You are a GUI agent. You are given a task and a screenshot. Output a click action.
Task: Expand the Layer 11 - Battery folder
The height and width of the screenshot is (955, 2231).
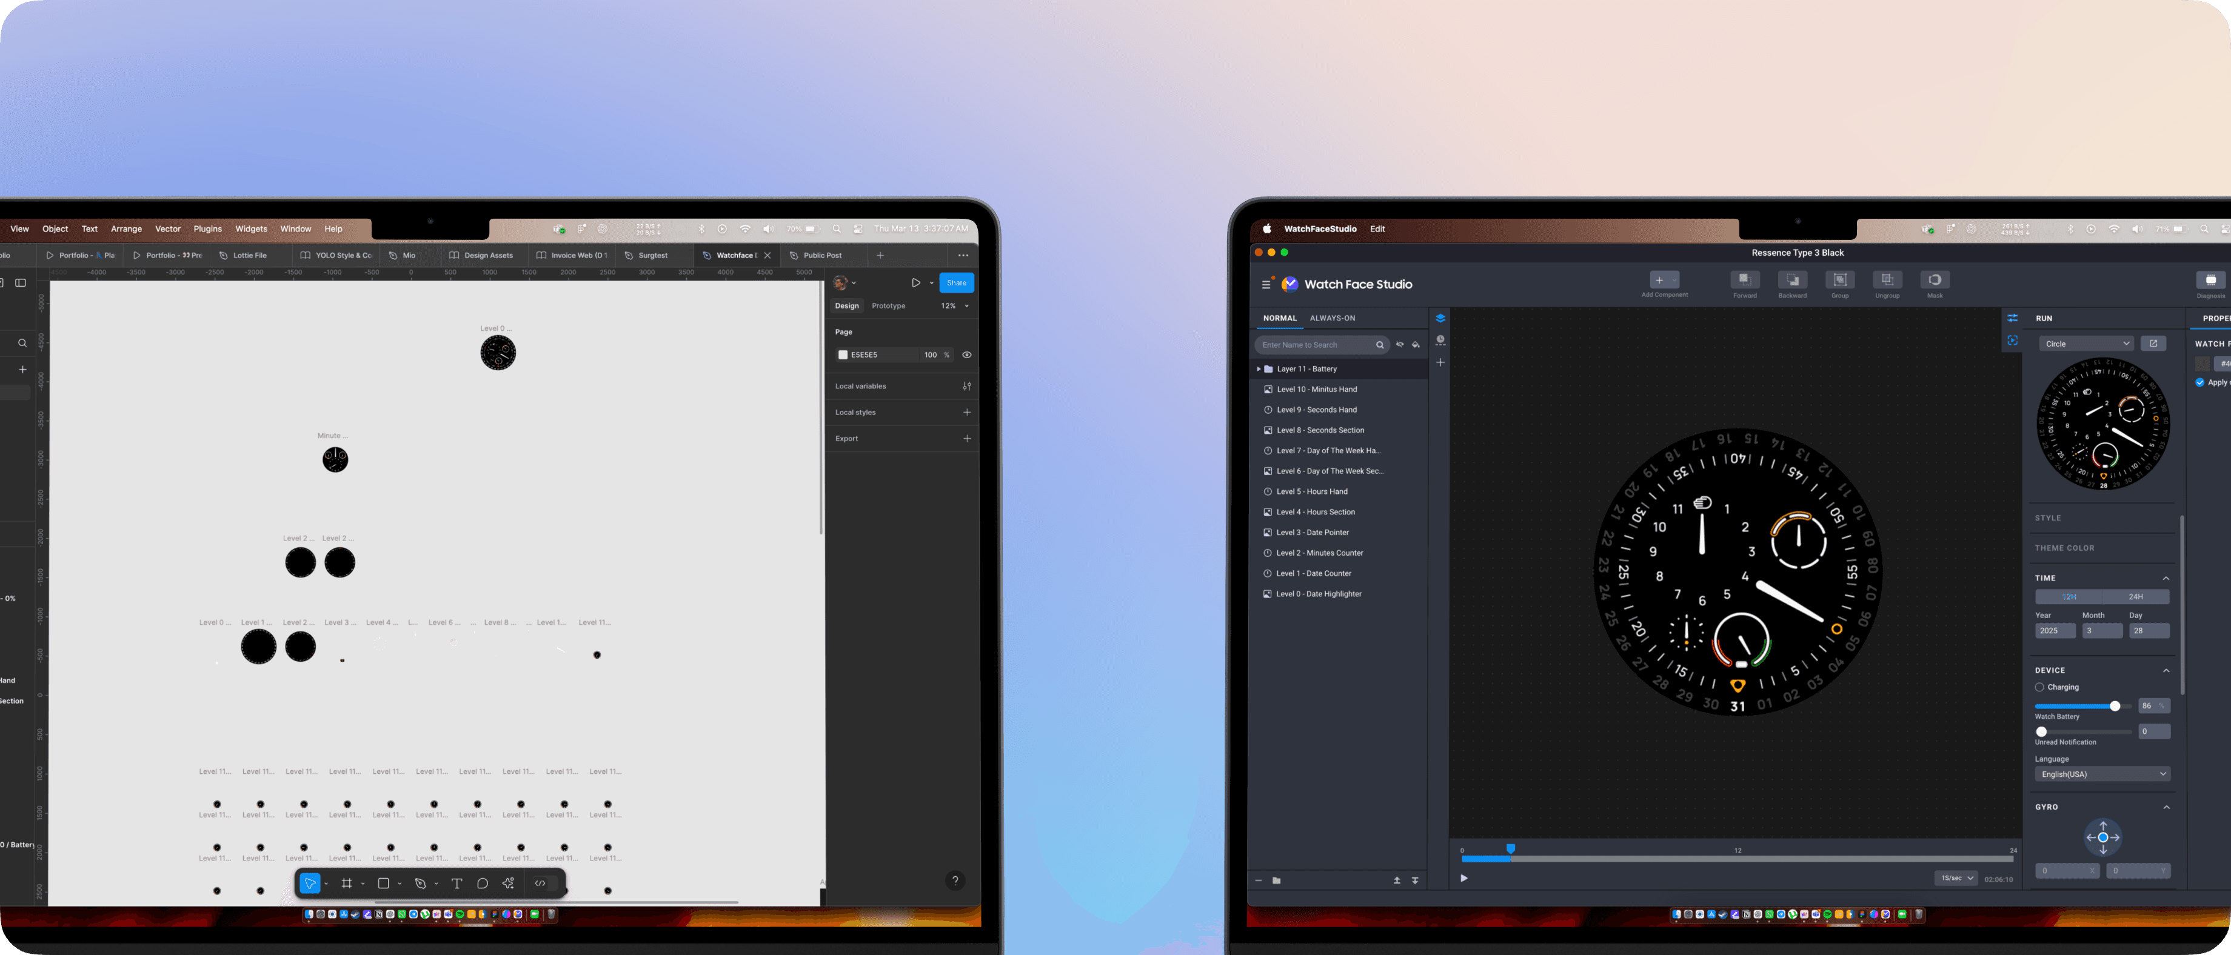[1259, 369]
